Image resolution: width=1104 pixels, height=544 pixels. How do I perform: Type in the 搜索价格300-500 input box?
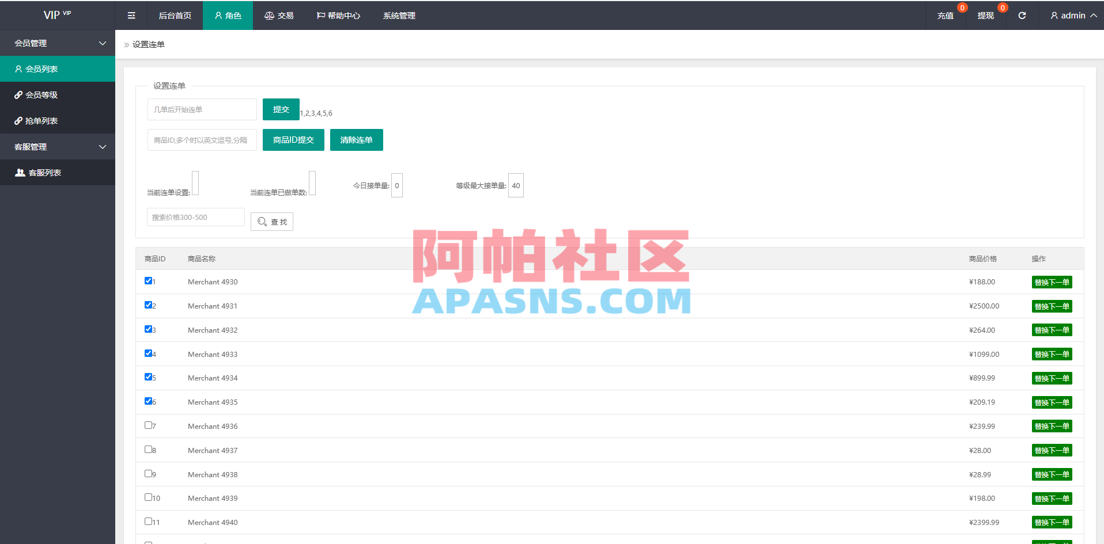pyautogui.click(x=195, y=217)
